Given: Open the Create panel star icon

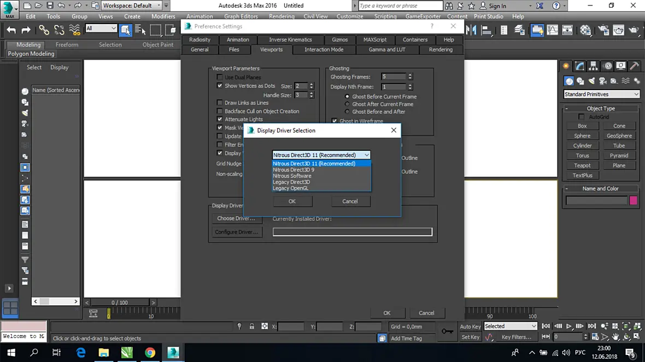Looking at the screenshot, I should point(566,66).
